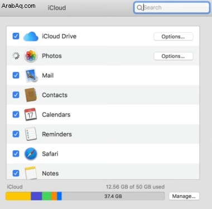Disable Safari syncing checkbox
212x209 pixels.
tap(16, 154)
